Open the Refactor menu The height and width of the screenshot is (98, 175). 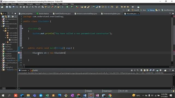(21, 4)
